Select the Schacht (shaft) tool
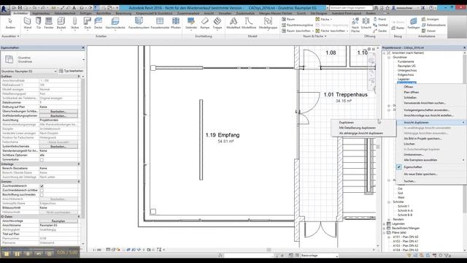The height and width of the screenshot is (263, 467). tap(366, 23)
